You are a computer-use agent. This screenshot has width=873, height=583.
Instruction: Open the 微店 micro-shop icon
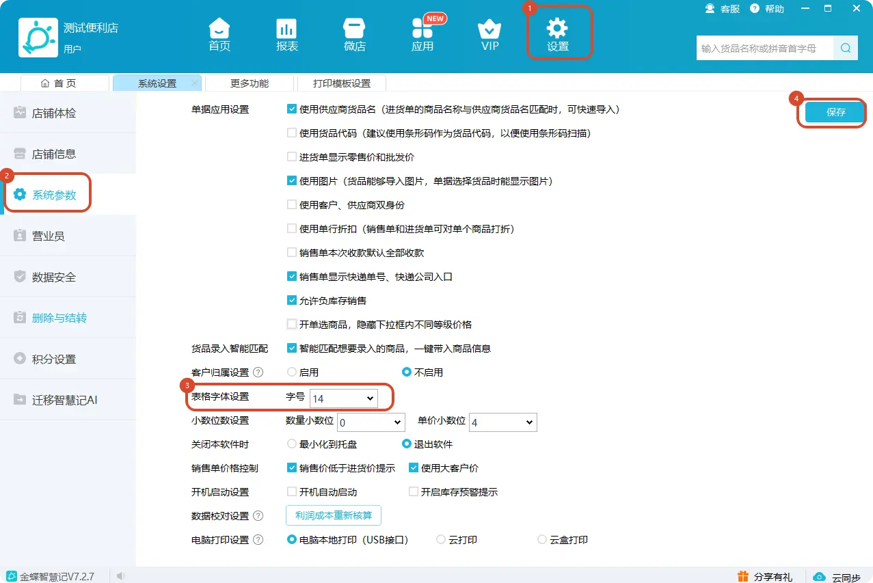pos(354,29)
